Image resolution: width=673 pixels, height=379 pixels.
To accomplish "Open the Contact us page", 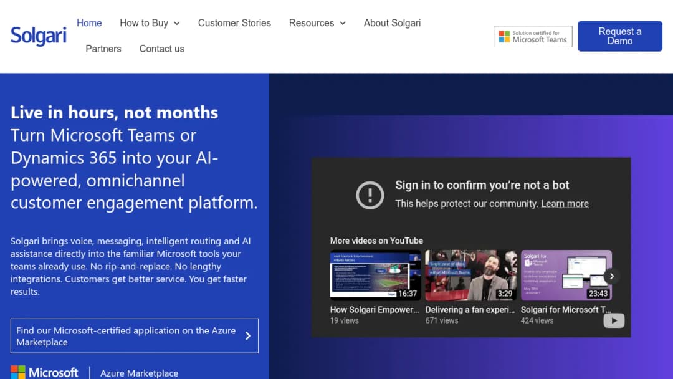I will coord(162,49).
